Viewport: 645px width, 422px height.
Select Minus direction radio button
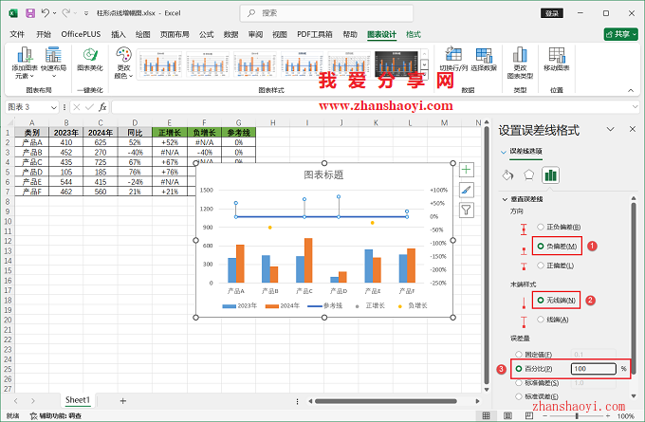point(541,247)
